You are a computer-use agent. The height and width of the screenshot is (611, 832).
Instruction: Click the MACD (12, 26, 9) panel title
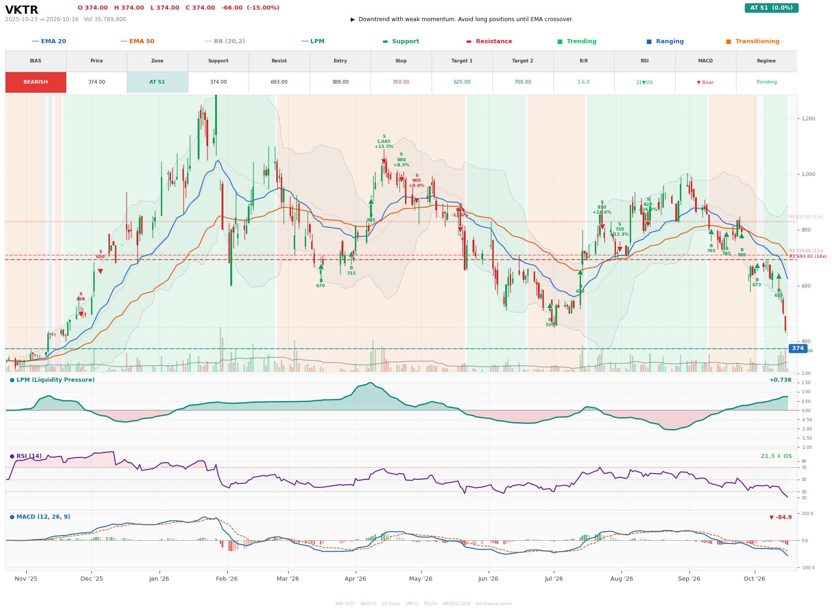[40, 517]
